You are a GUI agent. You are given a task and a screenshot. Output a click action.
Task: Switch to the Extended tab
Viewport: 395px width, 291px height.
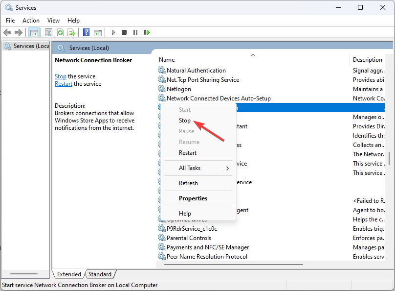click(69, 274)
